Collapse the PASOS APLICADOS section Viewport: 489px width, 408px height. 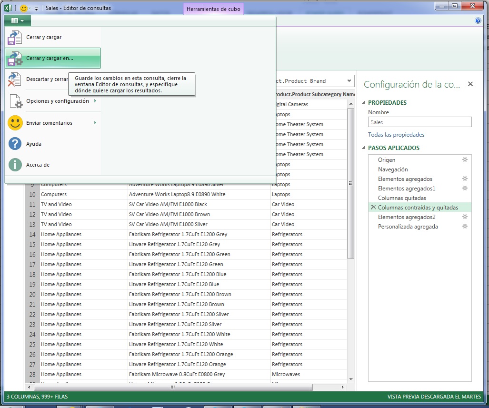(x=364, y=148)
